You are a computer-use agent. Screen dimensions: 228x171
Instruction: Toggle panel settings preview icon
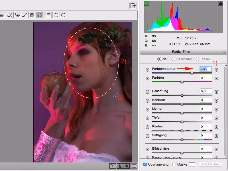coord(134,166)
